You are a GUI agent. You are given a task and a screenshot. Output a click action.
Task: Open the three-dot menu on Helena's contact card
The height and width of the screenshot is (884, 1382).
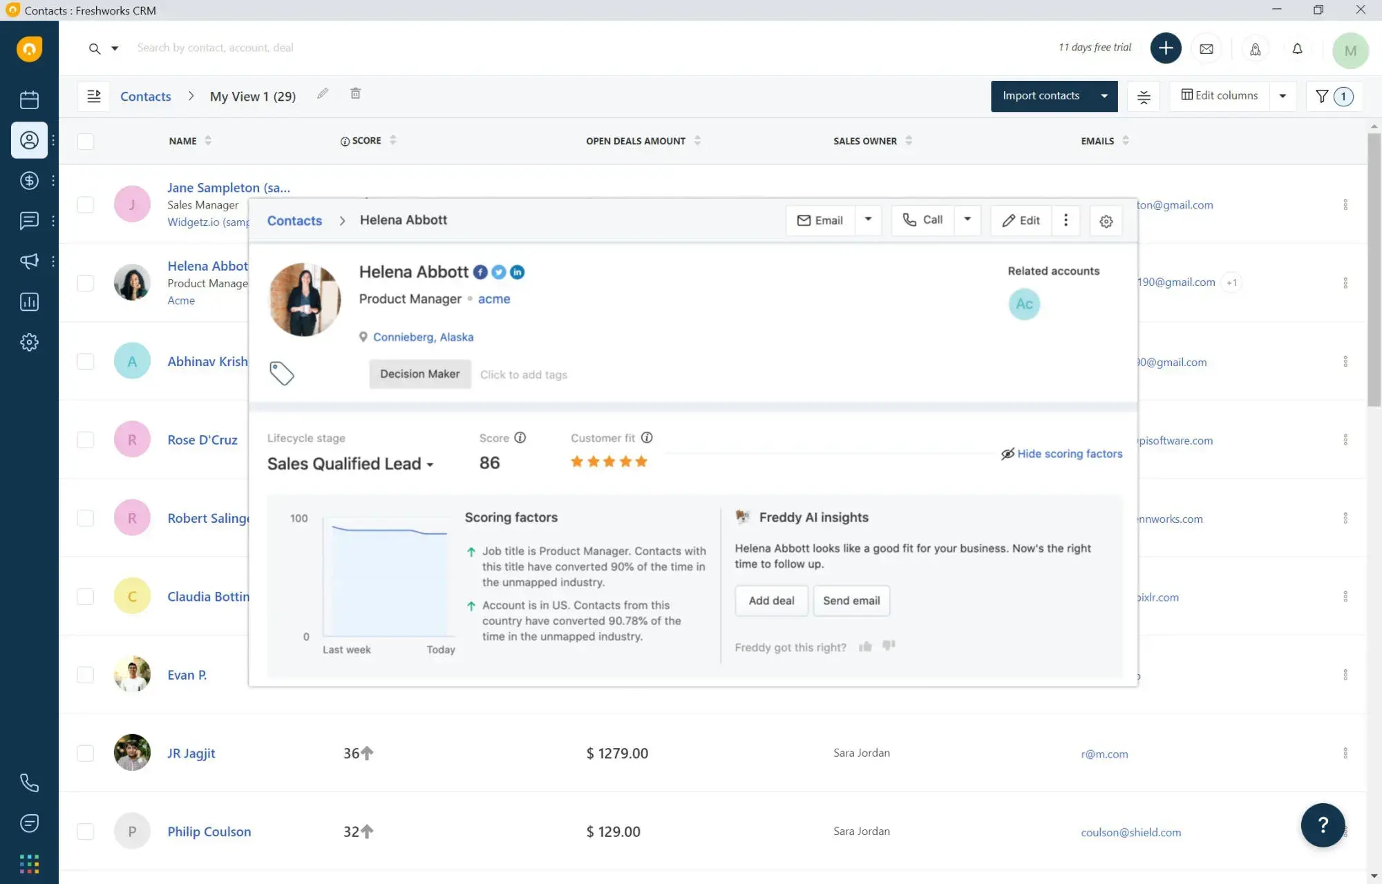click(1066, 220)
